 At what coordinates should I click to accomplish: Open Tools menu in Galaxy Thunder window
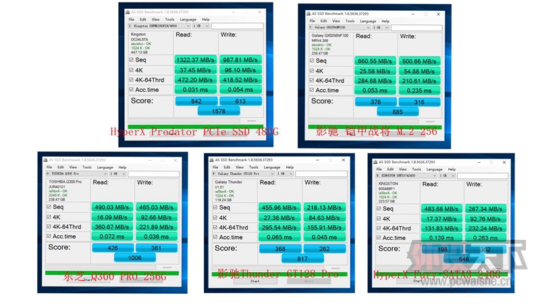(x=254, y=167)
